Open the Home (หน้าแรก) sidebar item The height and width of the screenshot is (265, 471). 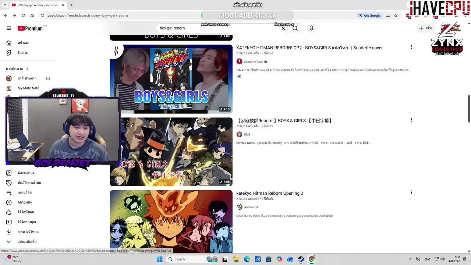pos(23,43)
